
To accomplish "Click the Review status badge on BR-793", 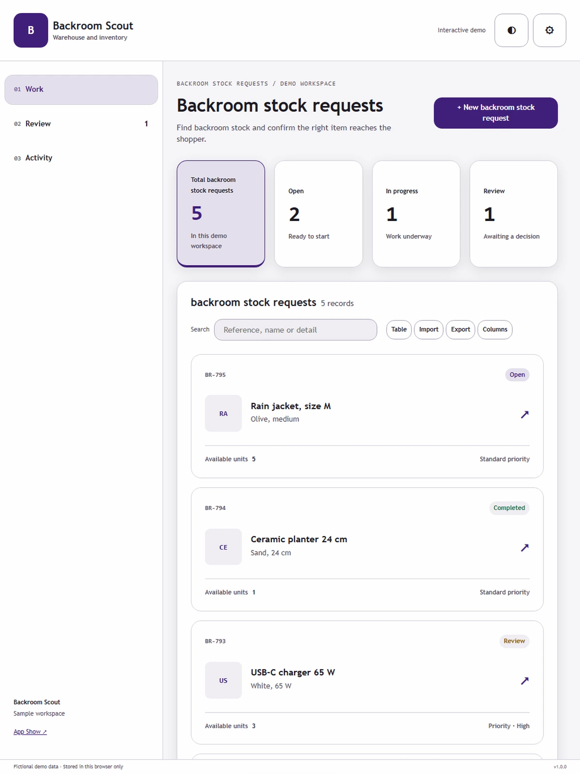I will click(514, 641).
